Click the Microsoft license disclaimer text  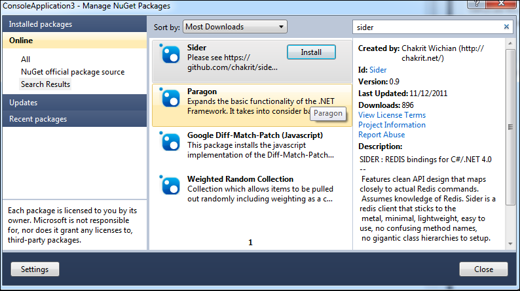pos(72,225)
